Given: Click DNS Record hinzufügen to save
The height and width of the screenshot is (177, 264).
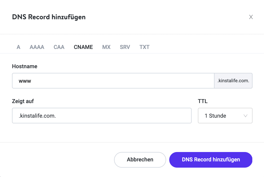Looking at the screenshot, I should [x=211, y=160].
